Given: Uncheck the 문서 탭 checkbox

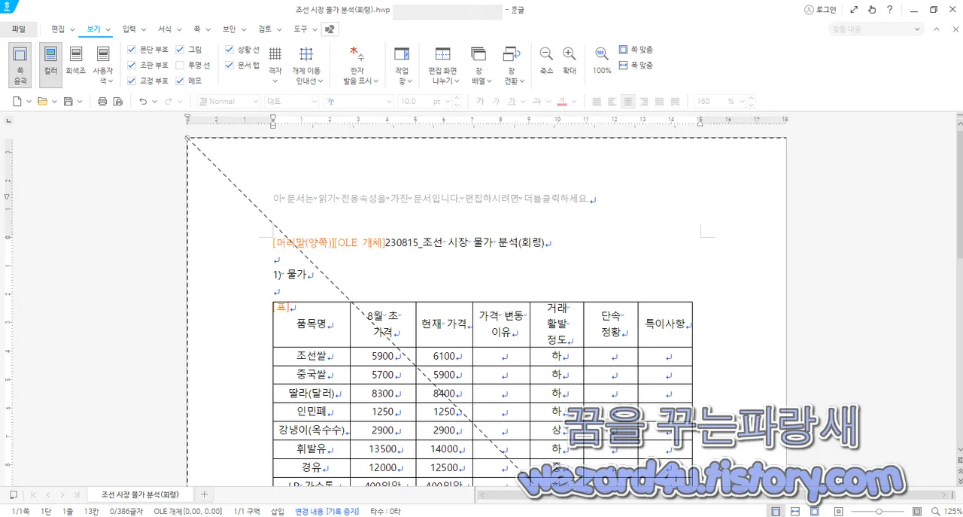Looking at the screenshot, I should click(x=229, y=65).
